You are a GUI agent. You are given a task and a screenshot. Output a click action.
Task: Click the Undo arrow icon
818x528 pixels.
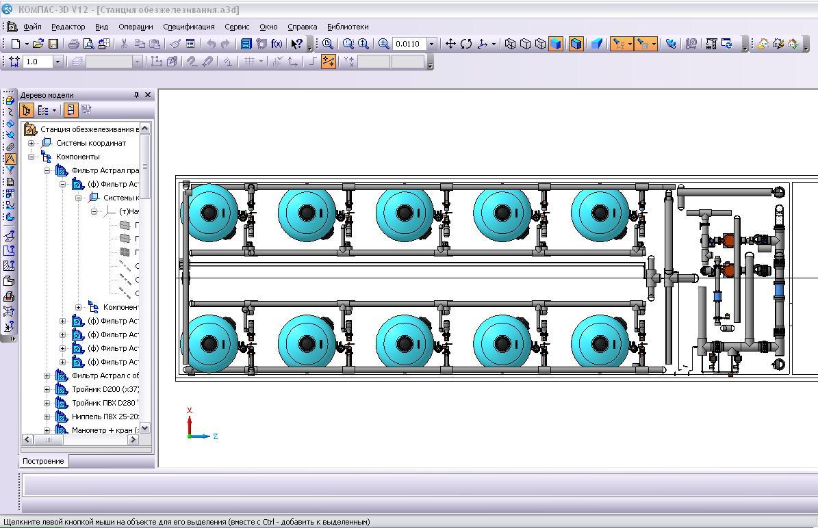tap(211, 44)
